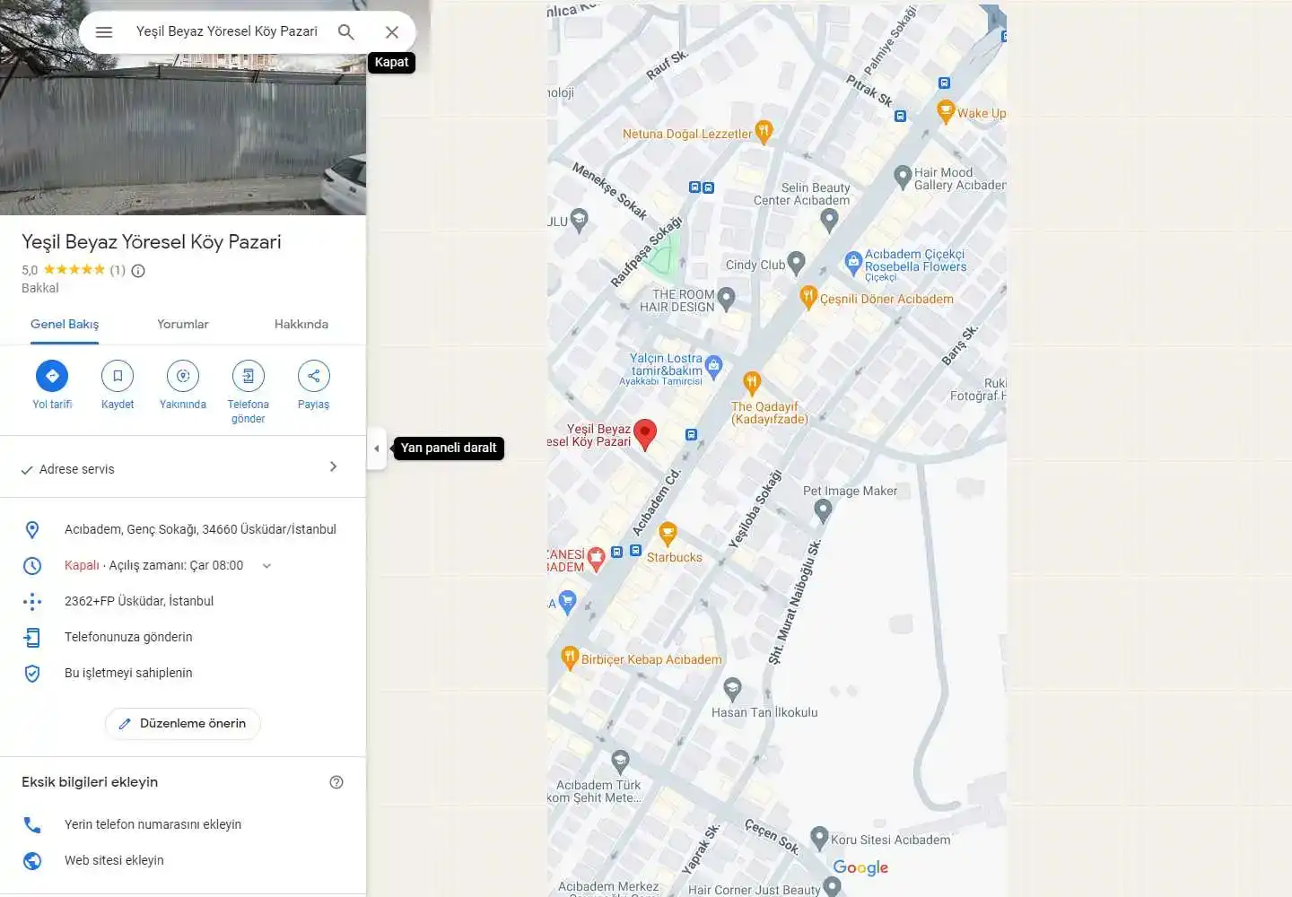Click bus stop icon near red marker
Screen dimensions: 1292x897
coord(691,434)
